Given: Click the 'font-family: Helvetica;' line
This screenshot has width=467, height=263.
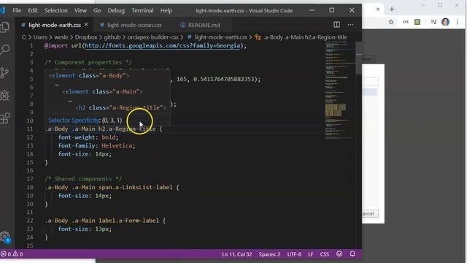Looking at the screenshot, I should pos(96,145).
